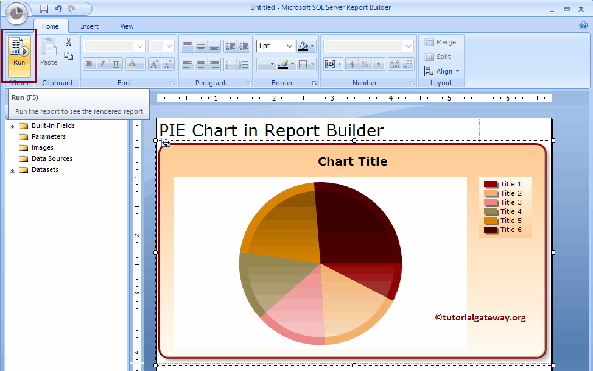Switch to the View ribbon tab
593x371 pixels.
(x=127, y=26)
